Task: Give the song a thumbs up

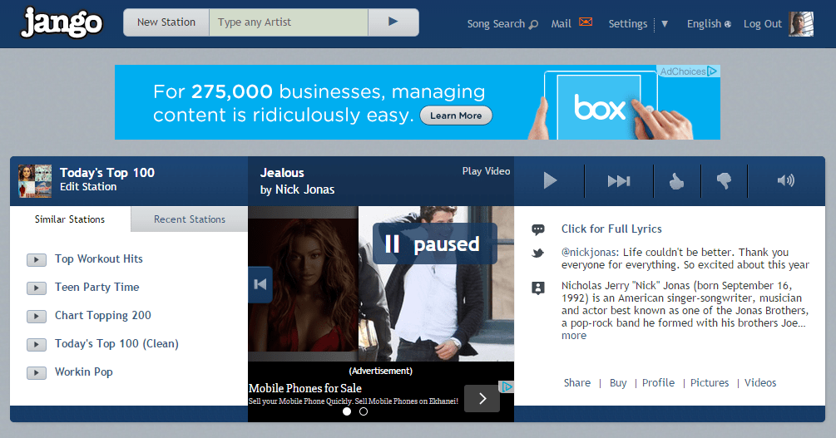Action: 676,181
